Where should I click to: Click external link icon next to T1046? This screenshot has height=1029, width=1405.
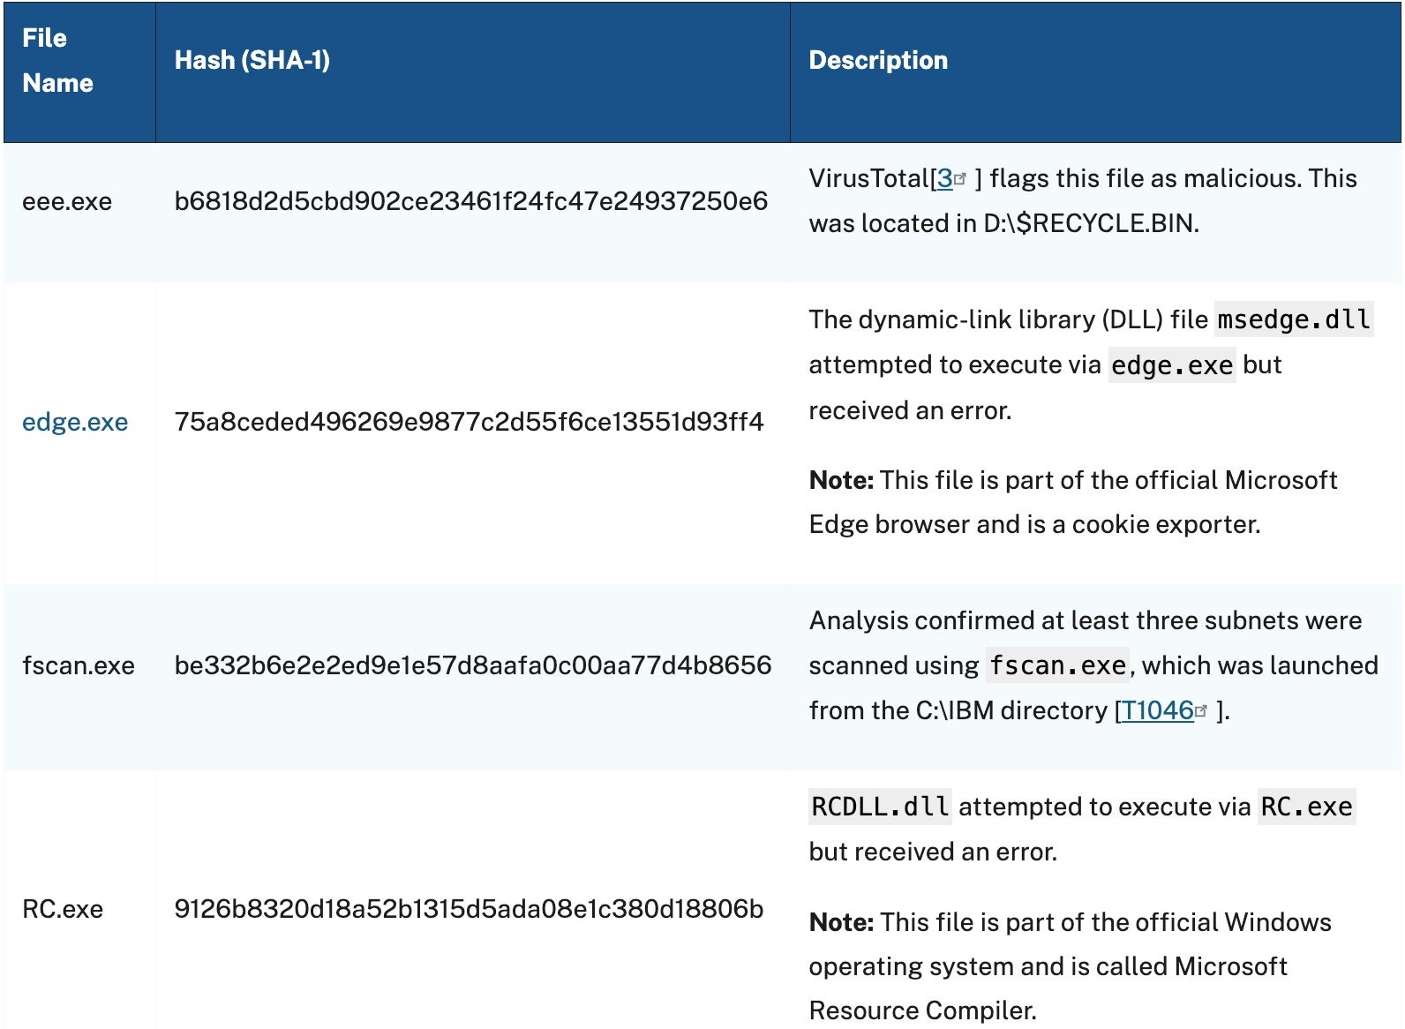coord(1200,711)
